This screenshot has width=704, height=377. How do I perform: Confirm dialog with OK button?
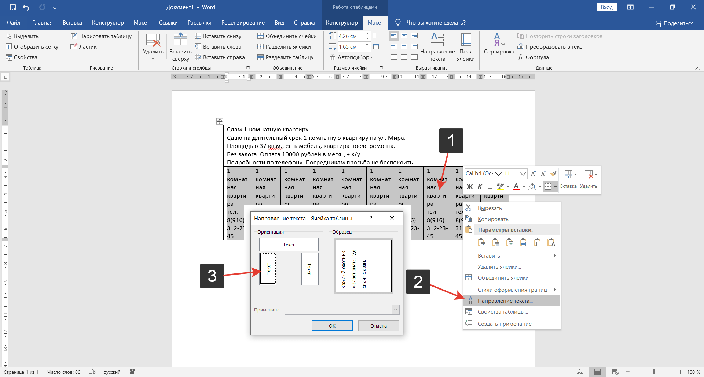(332, 326)
